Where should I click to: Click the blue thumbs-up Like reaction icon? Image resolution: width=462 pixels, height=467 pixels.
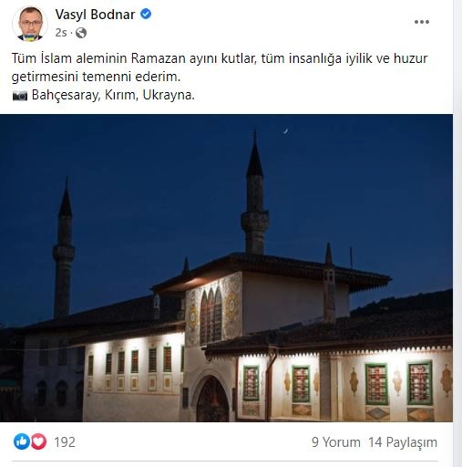pos(22,441)
